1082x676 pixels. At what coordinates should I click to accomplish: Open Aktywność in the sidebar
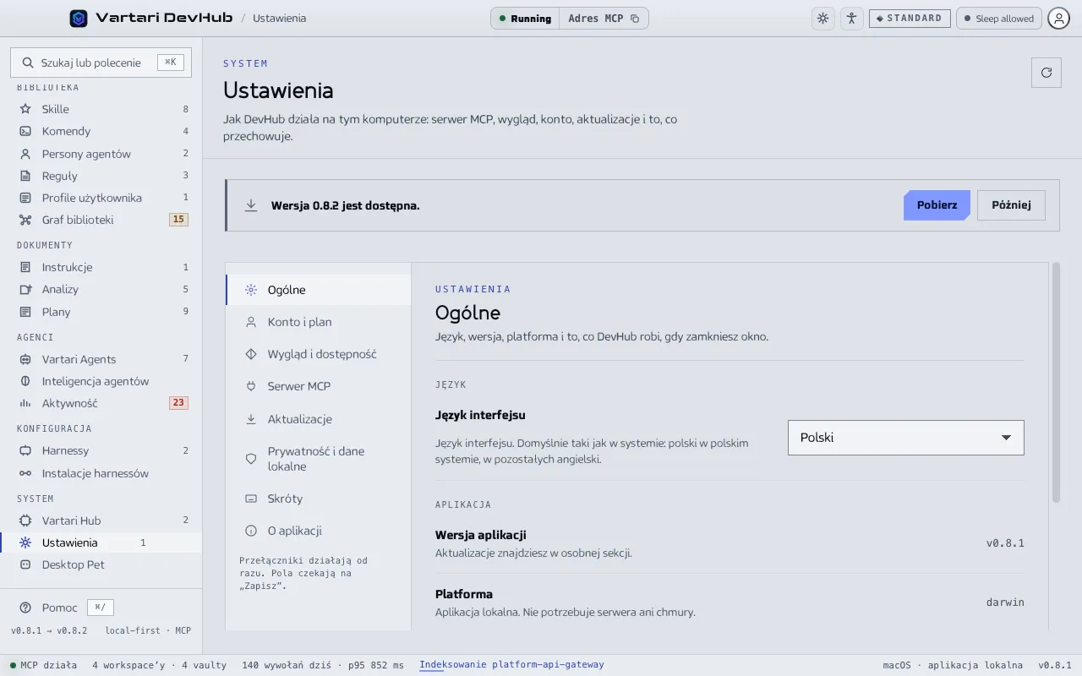coord(101,403)
